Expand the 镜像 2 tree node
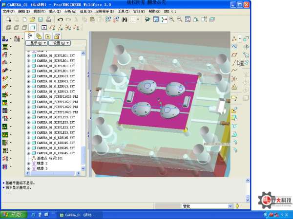The height and width of the screenshot is (219, 293). tap(28, 164)
